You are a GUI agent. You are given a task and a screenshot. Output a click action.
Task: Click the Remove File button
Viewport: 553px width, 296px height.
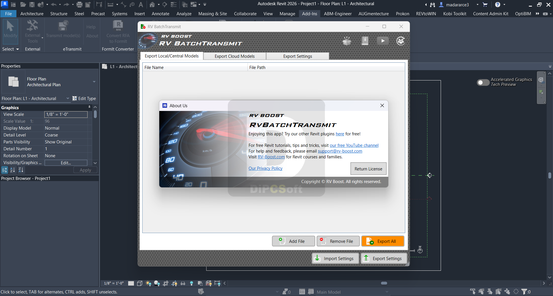tap(338, 241)
